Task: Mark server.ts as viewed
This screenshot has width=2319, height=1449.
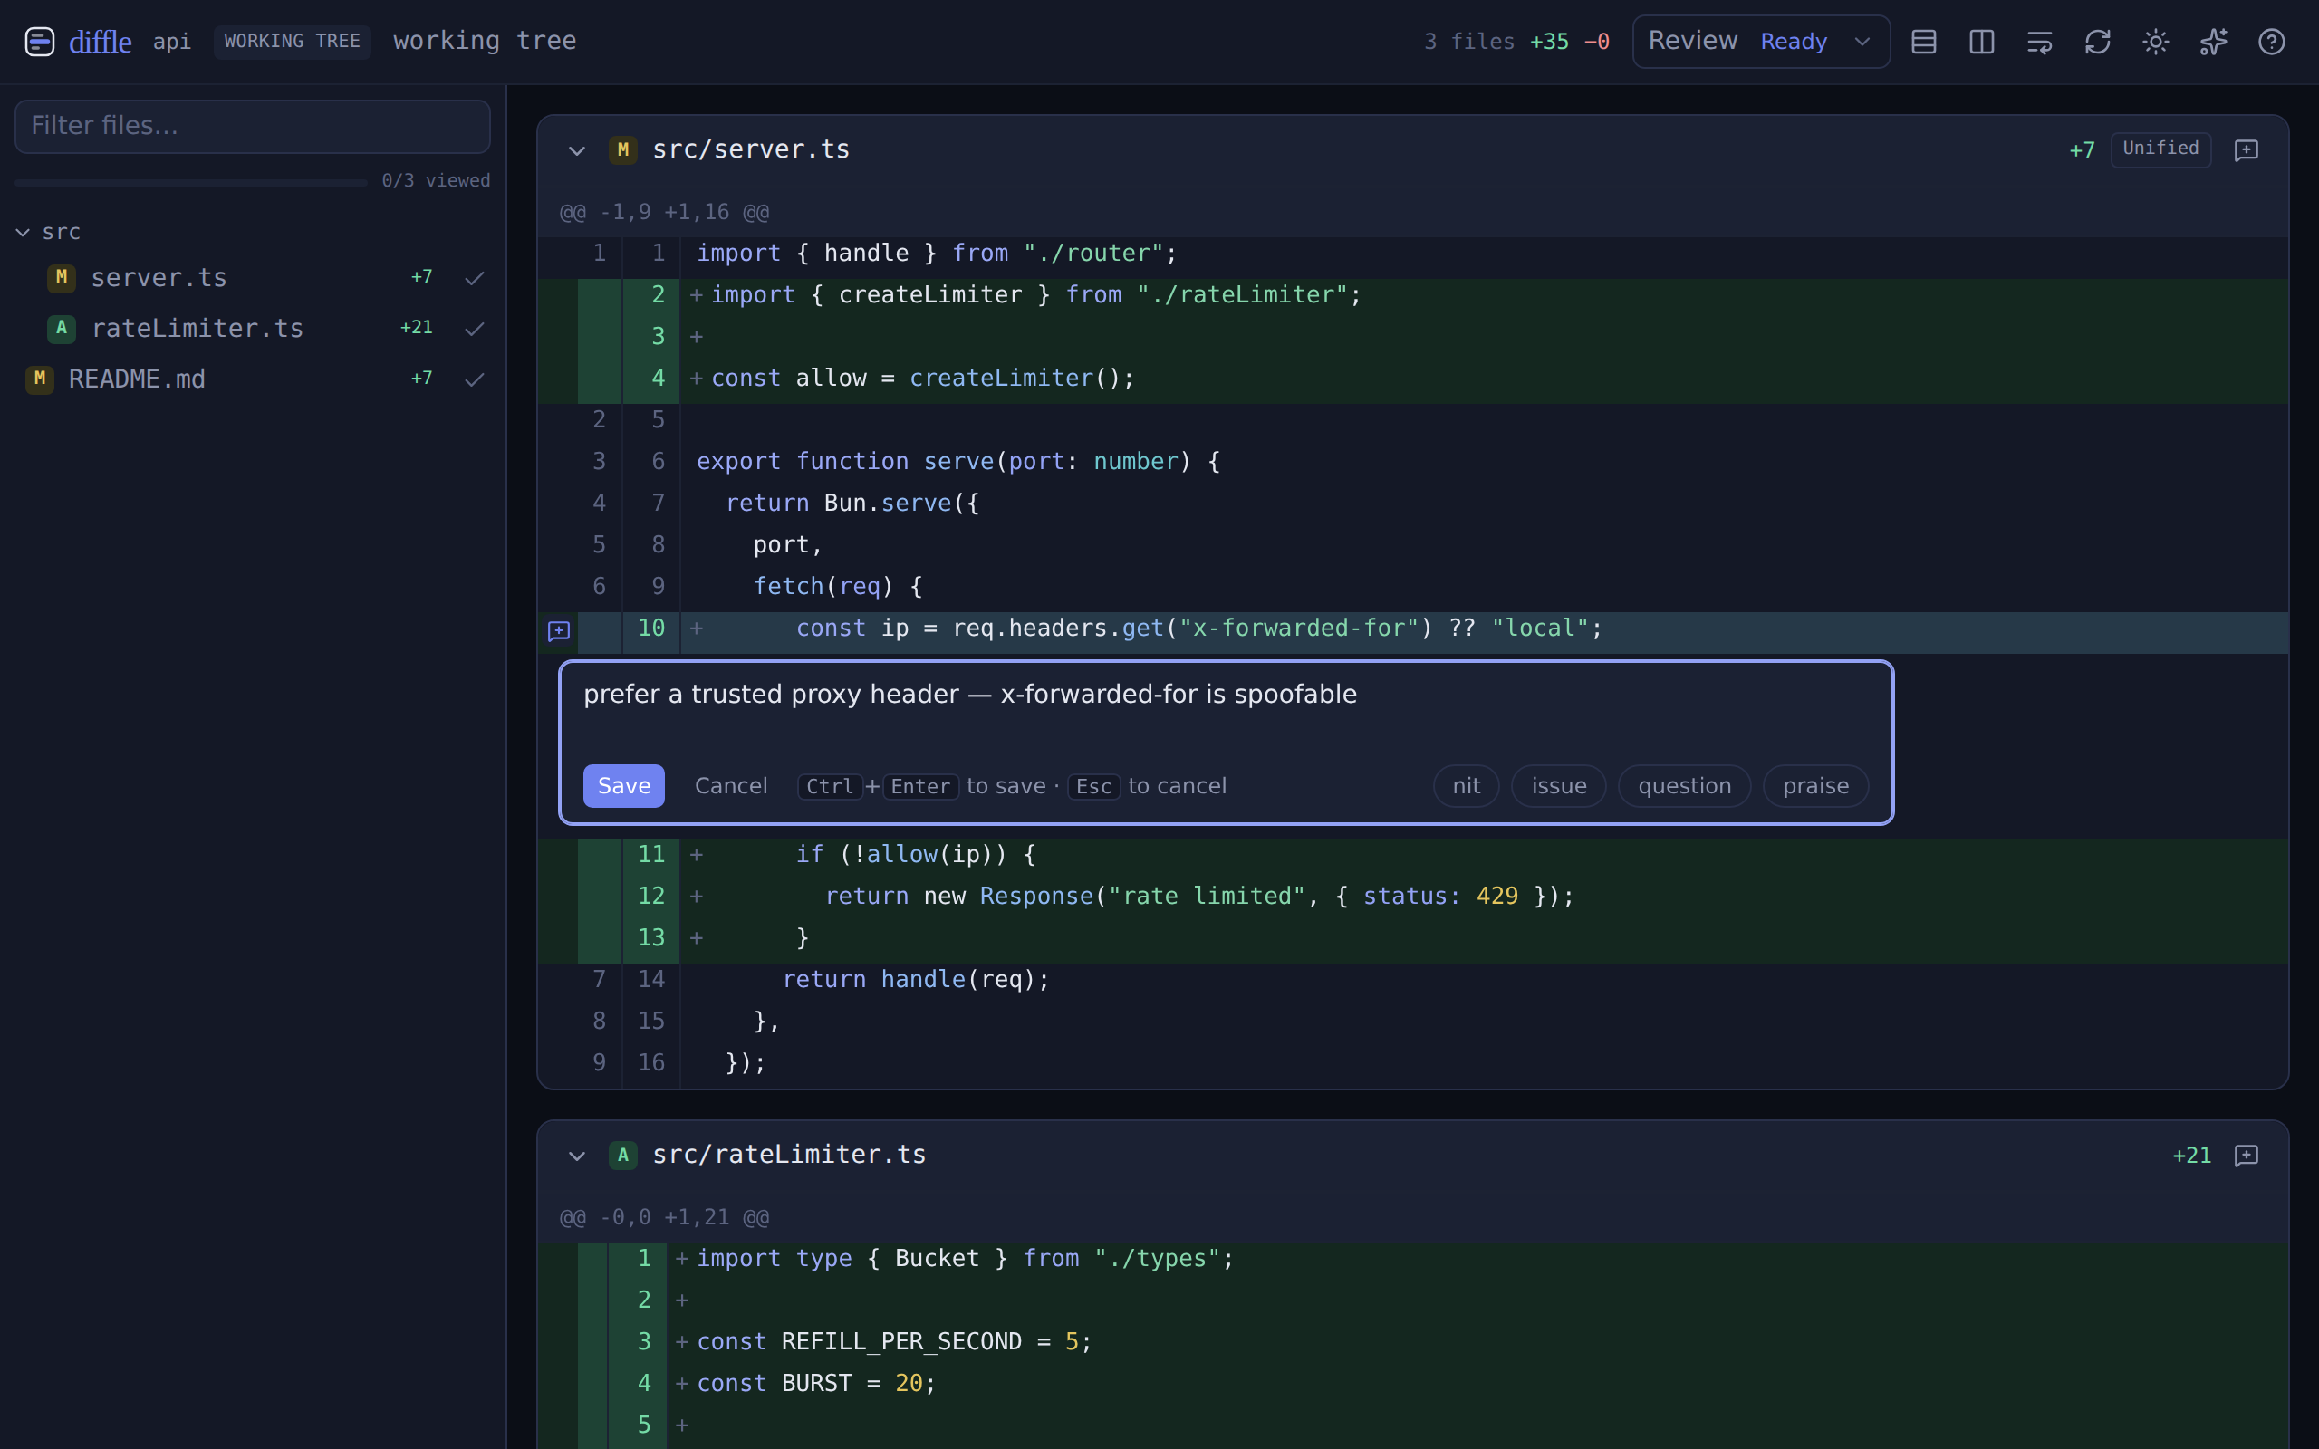Action: [x=475, y=278]
